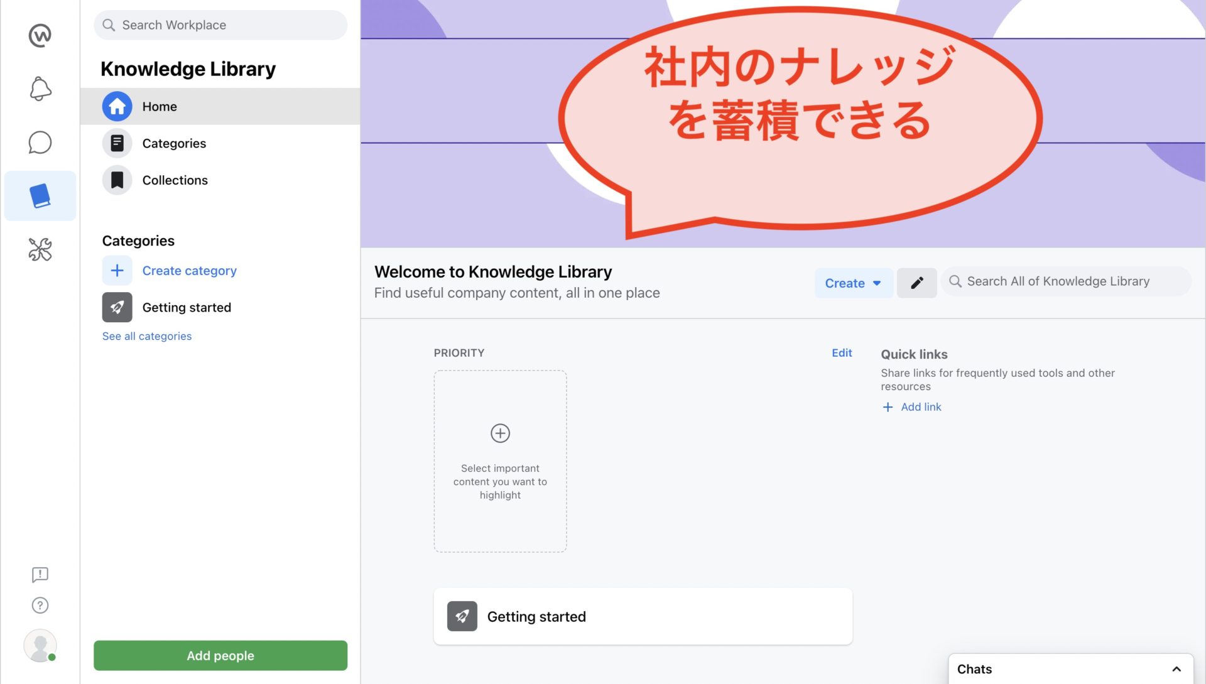The width and height of the screenshot is (1206, 684).
Task: Select Home in the sidebar menu
Action: [220, 107]
